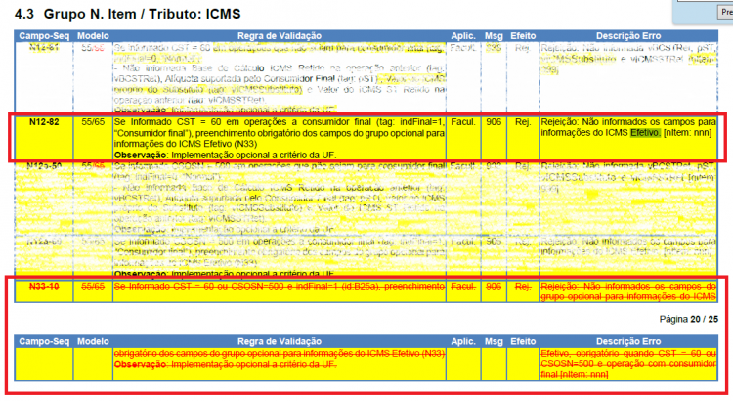The width and height of the screenshot is (733, 401).
Task: Click the 'Msg' header in the upper table
Action: pos(494,36)
